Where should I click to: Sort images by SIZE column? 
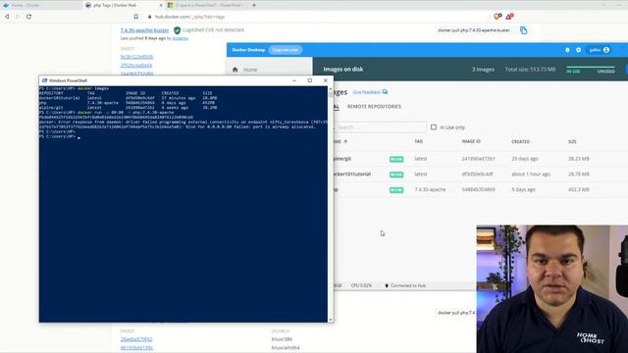[572, 141]
